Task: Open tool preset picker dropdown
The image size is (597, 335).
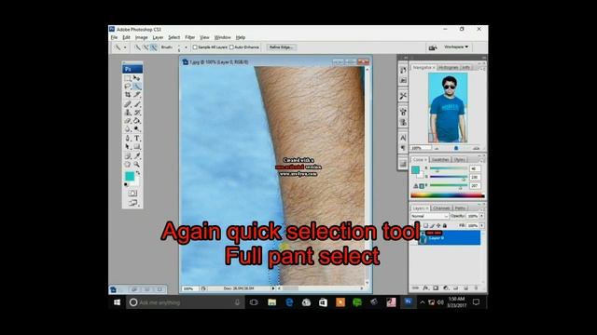Action: 125,47
